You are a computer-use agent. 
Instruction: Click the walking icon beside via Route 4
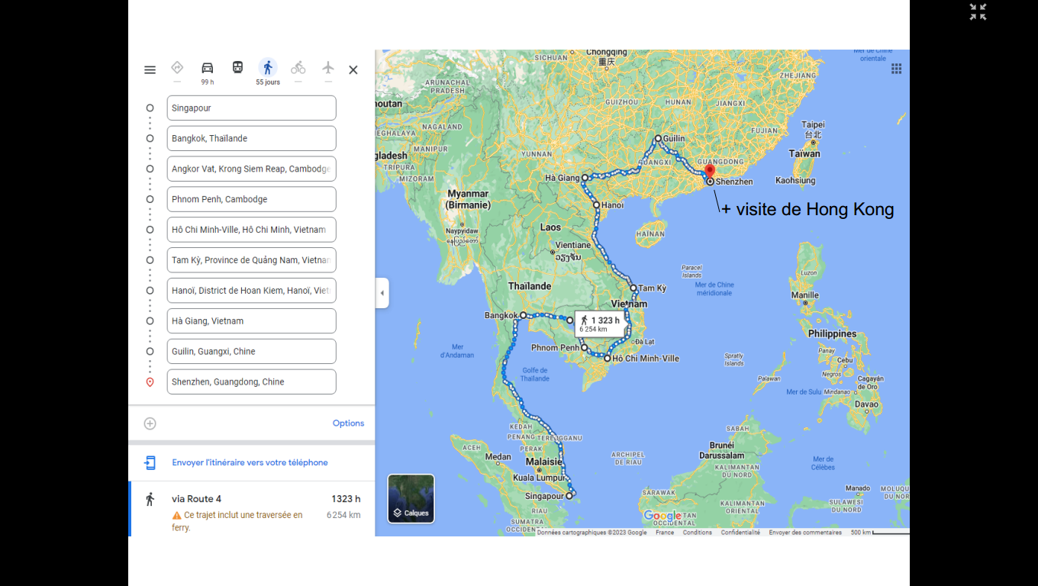(x=150, y=499)
